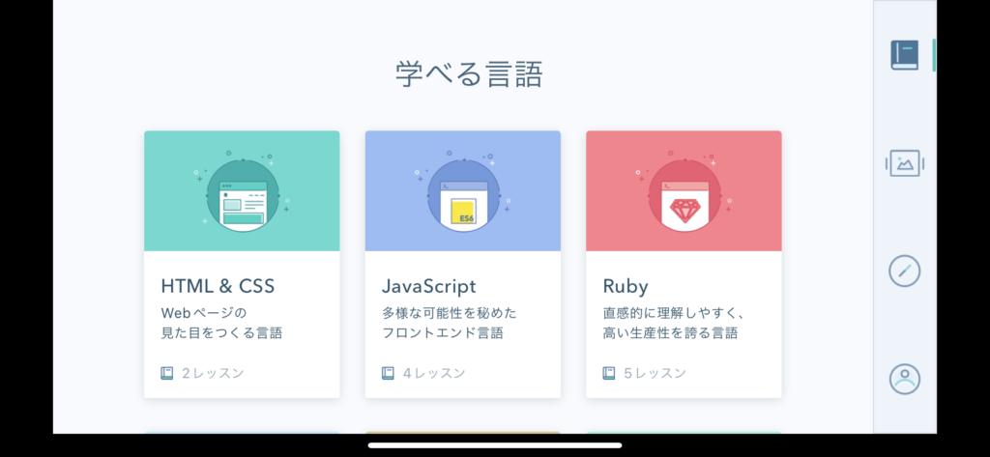Tap the iOS home indicator bar
Viewport: 990px width, 457px height.
495,445
